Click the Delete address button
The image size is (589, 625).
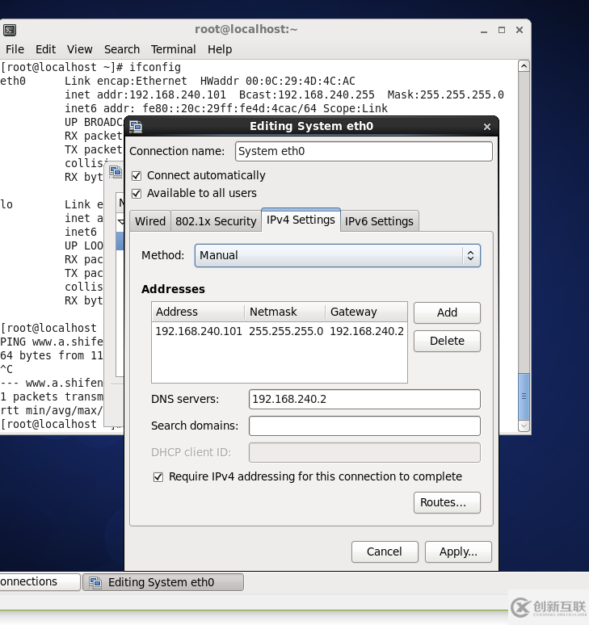[447, 342]
